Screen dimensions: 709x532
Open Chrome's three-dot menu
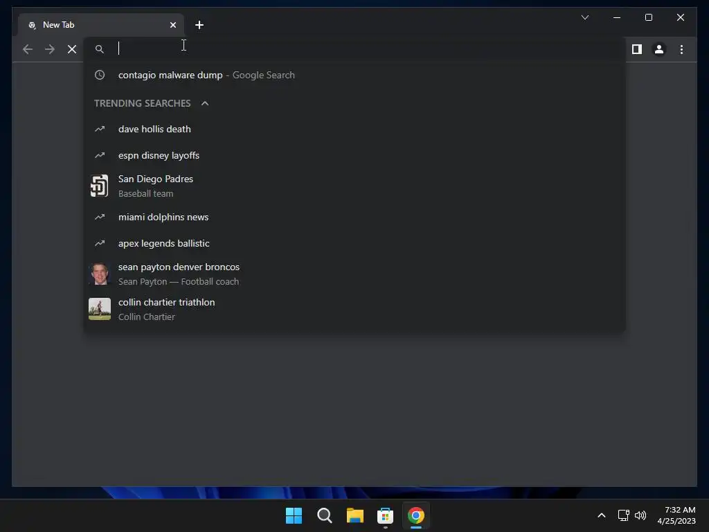click(x=681, y=49)
